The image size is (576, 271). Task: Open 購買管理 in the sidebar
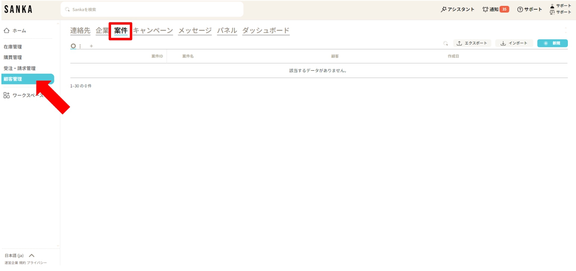click(13, 58)
